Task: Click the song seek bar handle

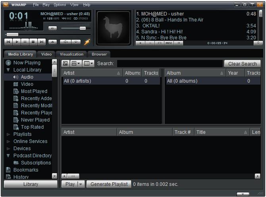Action: [12, 35]
